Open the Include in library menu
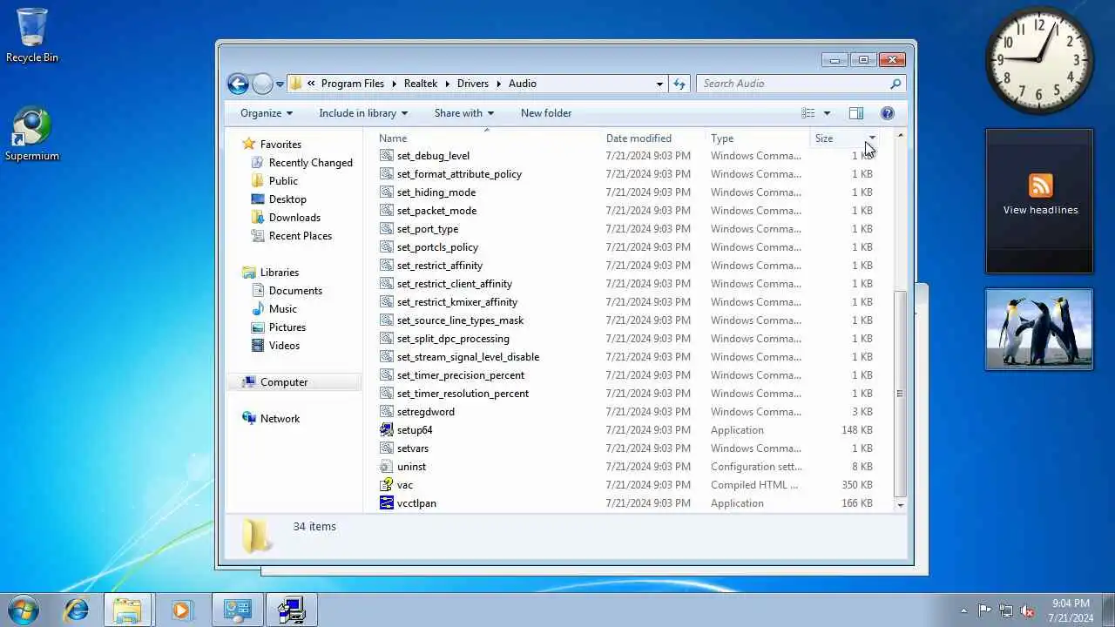 [x=363, y=113]
